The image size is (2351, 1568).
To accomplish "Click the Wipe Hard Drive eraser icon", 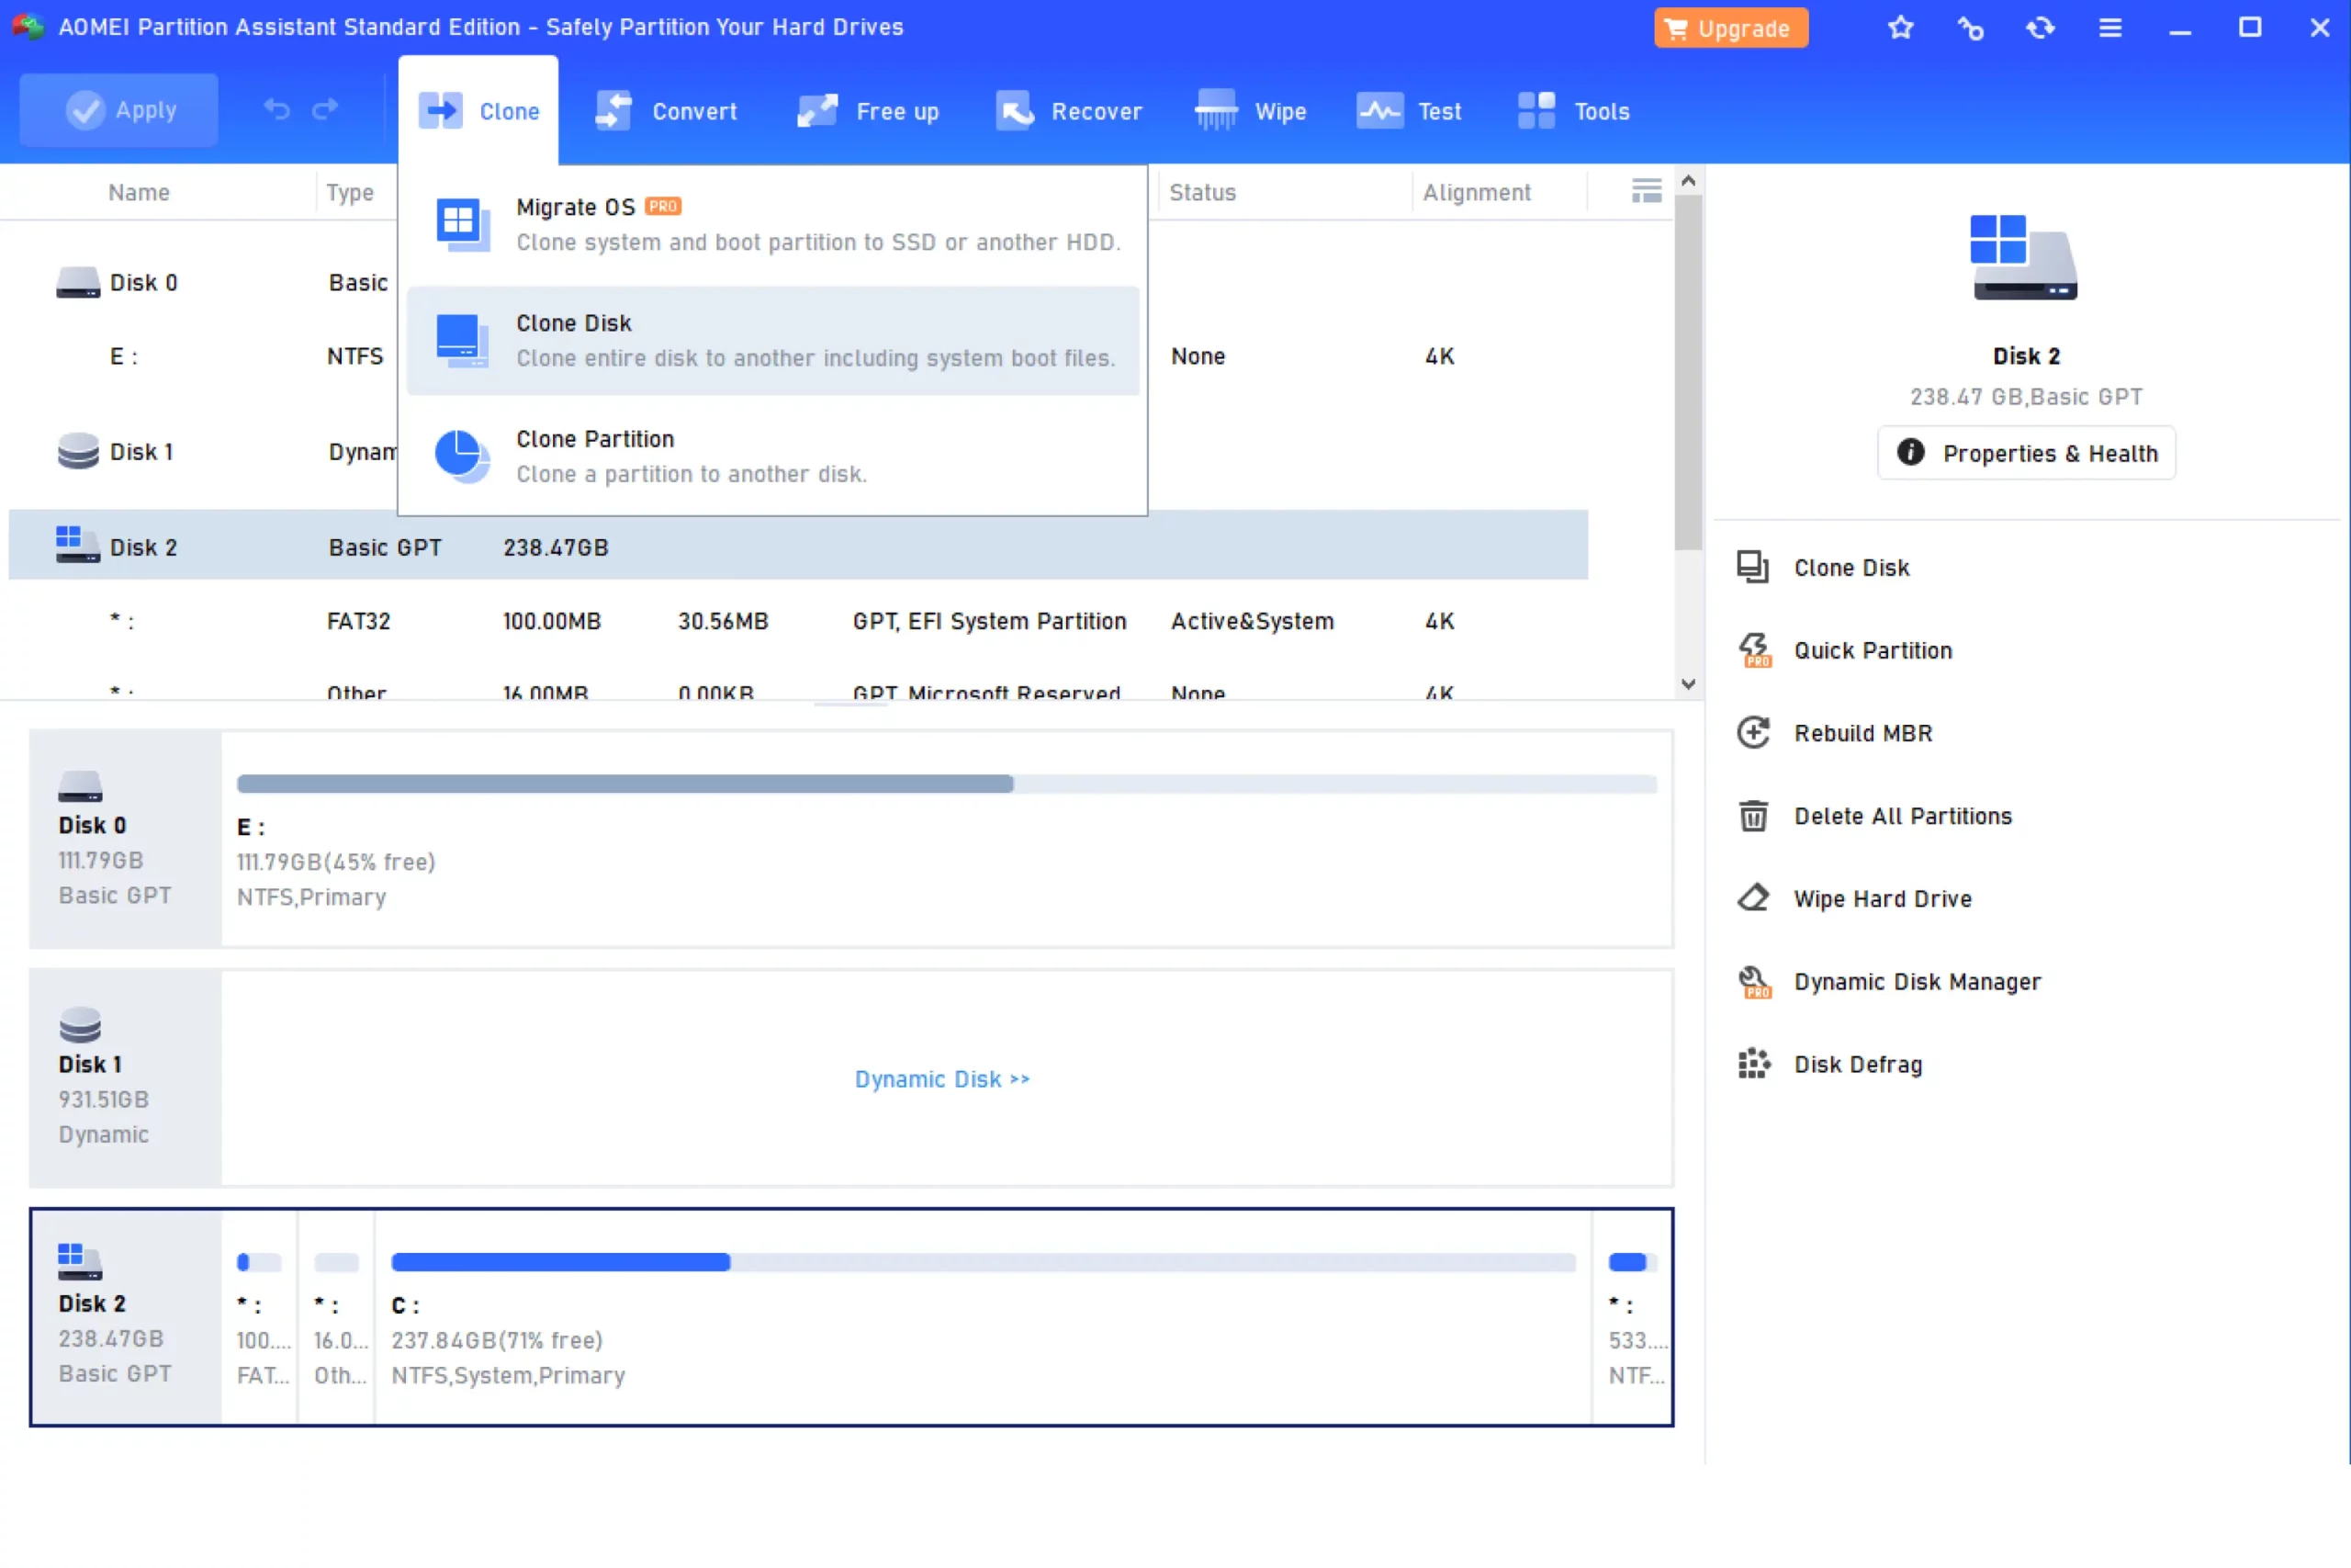I will pyautogui.click(x=1753, y=898).
